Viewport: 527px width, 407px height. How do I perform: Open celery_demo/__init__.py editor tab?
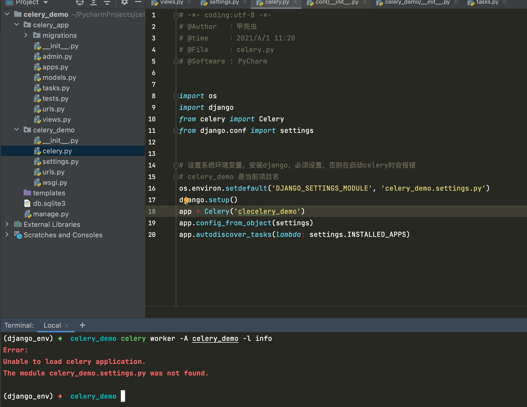tap(417, 2)
